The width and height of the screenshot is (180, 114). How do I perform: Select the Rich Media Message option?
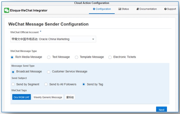(x=12, y=57)
